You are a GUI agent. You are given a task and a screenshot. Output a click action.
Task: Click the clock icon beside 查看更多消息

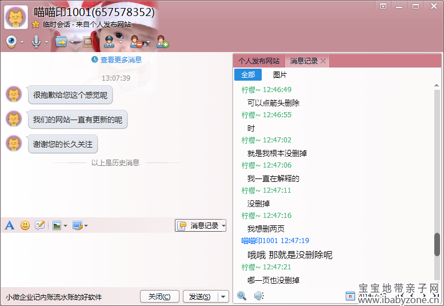[95, 59]
